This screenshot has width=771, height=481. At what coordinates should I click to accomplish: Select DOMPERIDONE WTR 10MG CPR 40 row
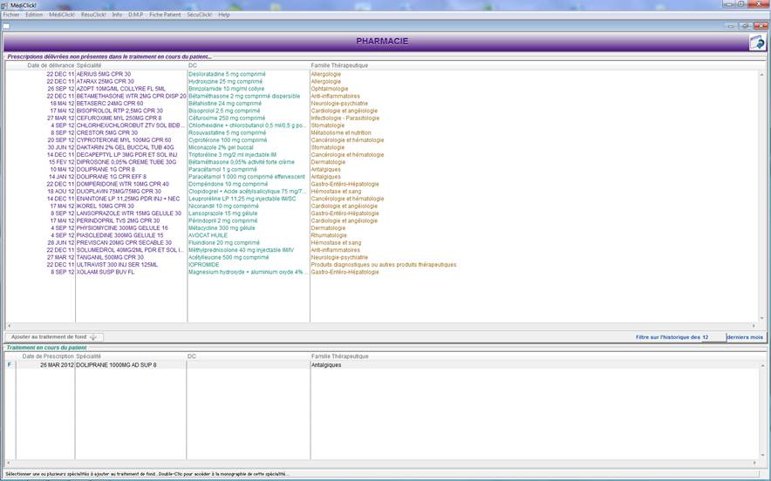[381, 184]
